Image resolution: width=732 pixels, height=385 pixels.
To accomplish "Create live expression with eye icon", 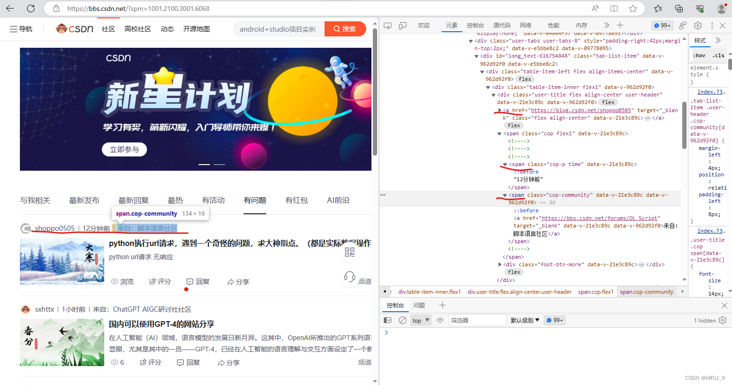I will point(440,320).
